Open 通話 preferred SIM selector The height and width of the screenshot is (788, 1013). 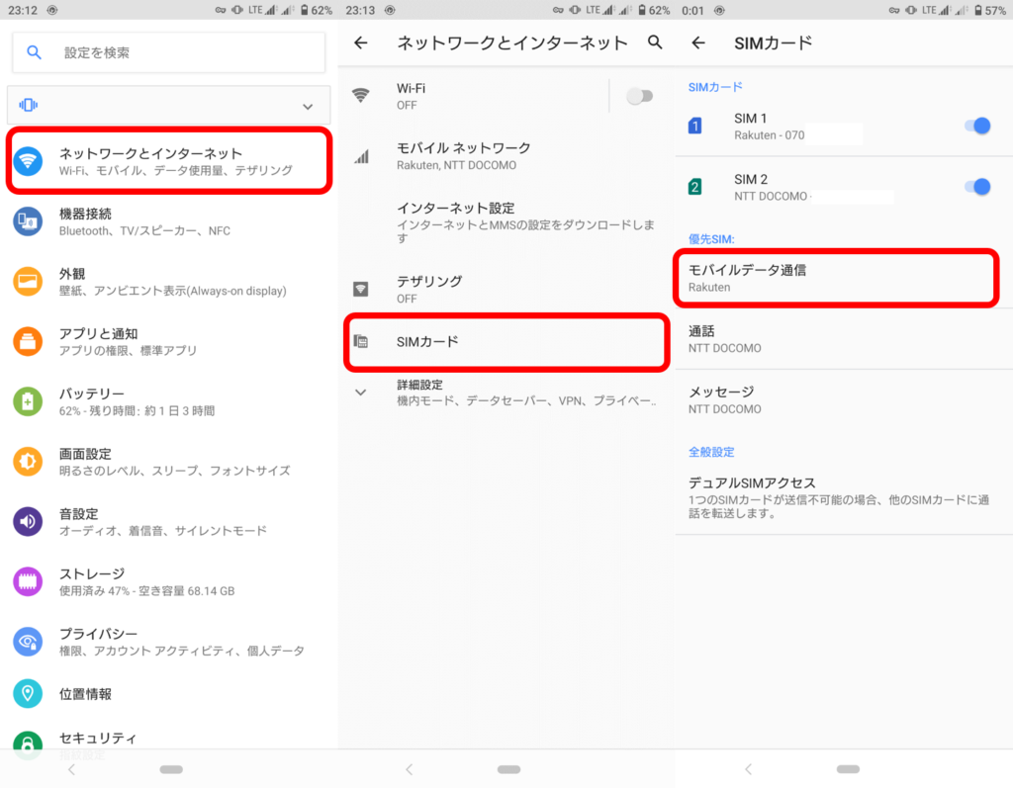(844, 339)
